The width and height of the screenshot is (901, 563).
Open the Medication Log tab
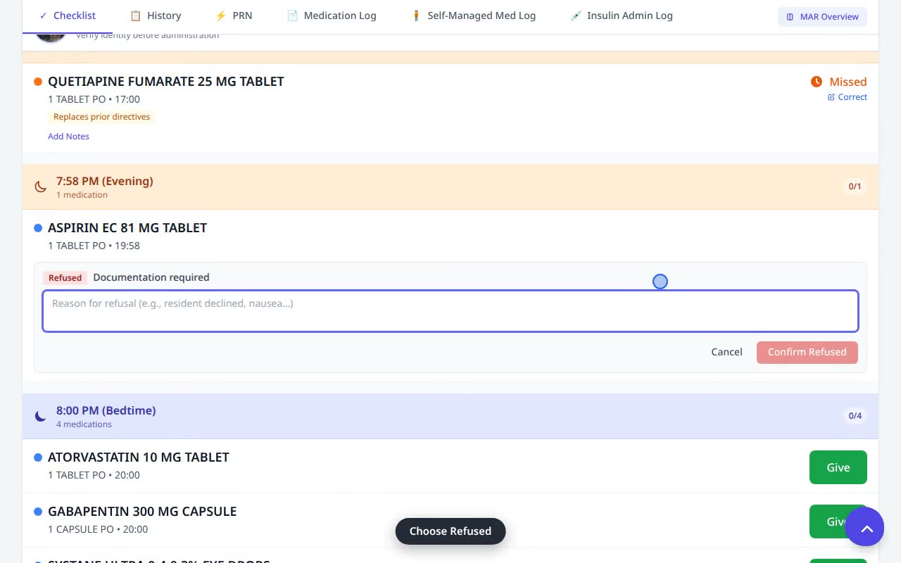332,15
